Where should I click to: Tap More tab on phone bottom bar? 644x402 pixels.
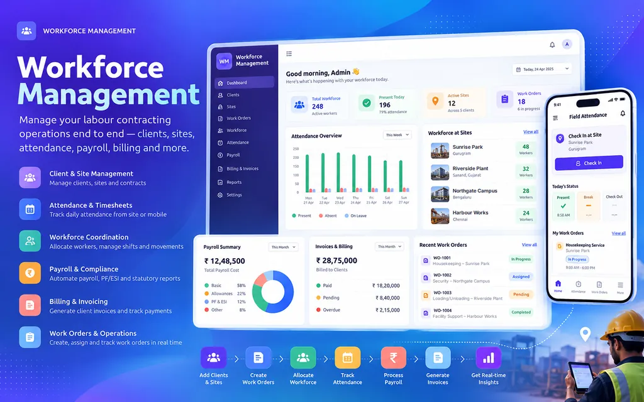[620, 288]
